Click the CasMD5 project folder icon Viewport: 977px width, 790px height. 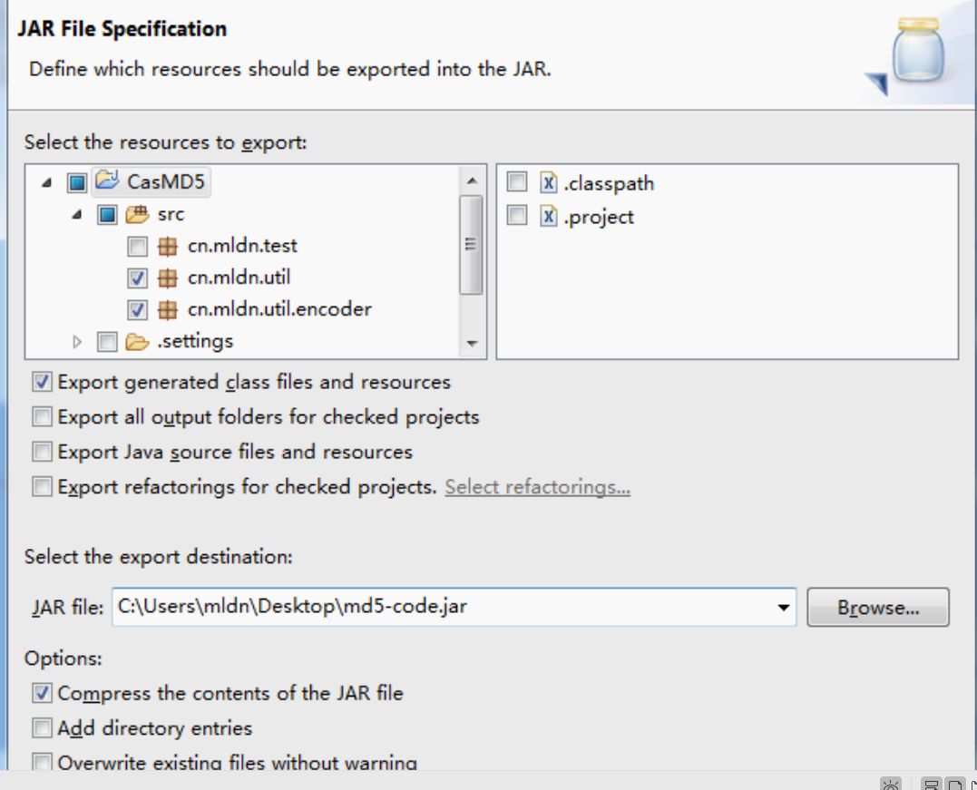point(107,182)
